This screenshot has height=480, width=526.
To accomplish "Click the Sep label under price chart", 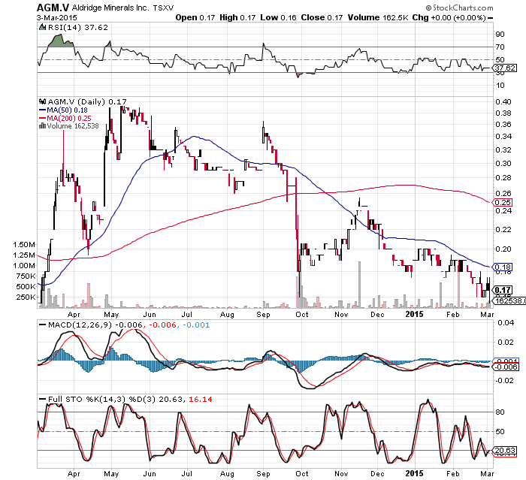I will point(263,315).
